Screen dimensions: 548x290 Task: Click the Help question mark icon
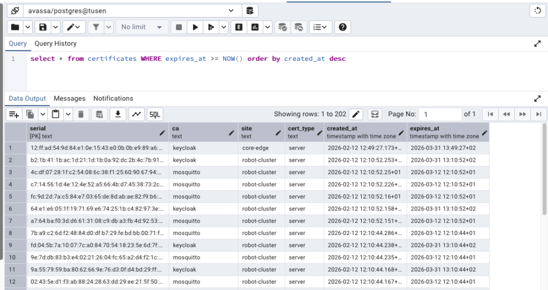342,27
